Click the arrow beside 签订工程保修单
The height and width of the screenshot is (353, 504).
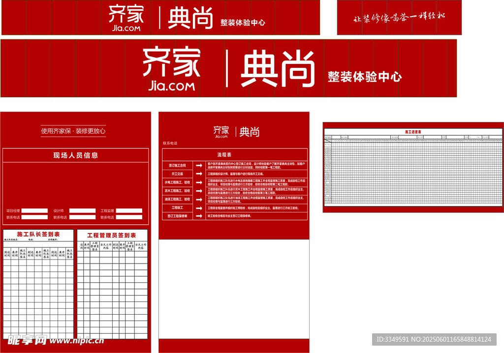[x=199, y=216]
